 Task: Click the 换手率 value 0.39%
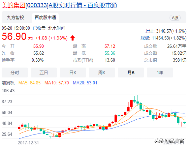coord(38,60)
